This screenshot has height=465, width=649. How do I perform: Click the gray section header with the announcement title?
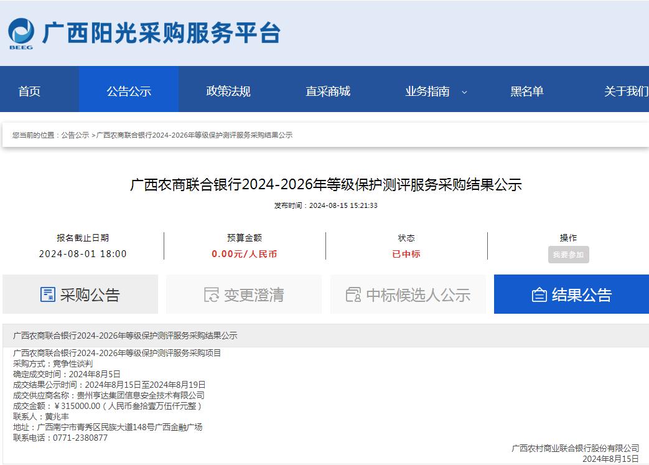click(325, 336)
